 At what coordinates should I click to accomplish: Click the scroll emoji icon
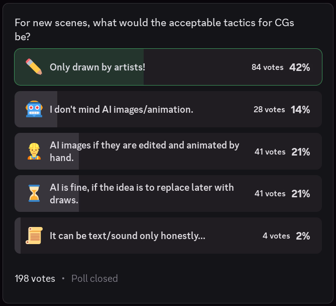point(34,236)
